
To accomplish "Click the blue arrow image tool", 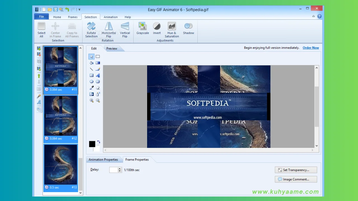I will point(91,94).
